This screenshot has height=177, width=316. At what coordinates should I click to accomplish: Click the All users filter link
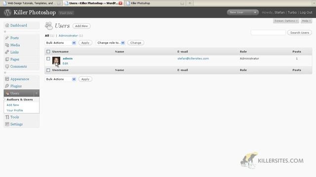point(47,35)
